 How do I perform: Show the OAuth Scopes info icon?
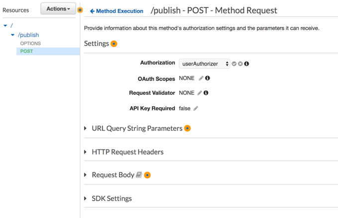(x=208, y=78)
